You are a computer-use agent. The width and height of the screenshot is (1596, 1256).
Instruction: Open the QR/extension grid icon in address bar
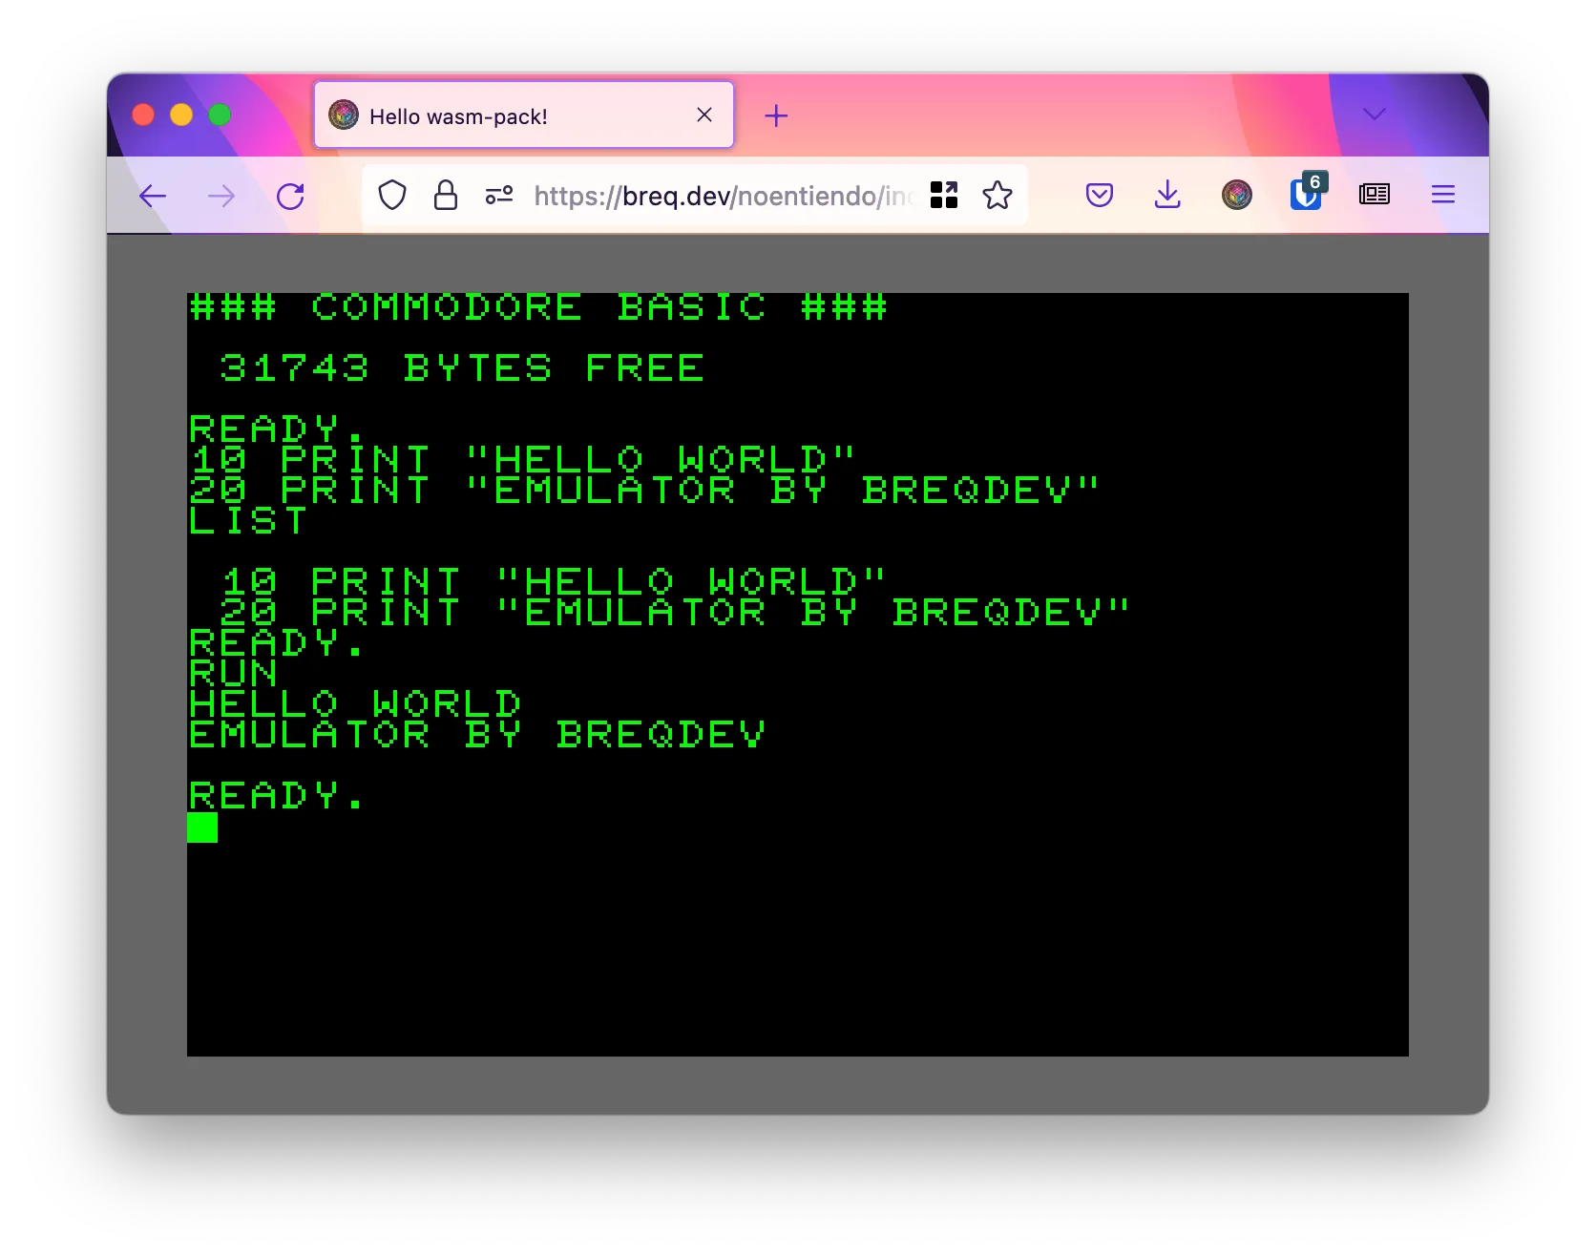coord(944,195)
